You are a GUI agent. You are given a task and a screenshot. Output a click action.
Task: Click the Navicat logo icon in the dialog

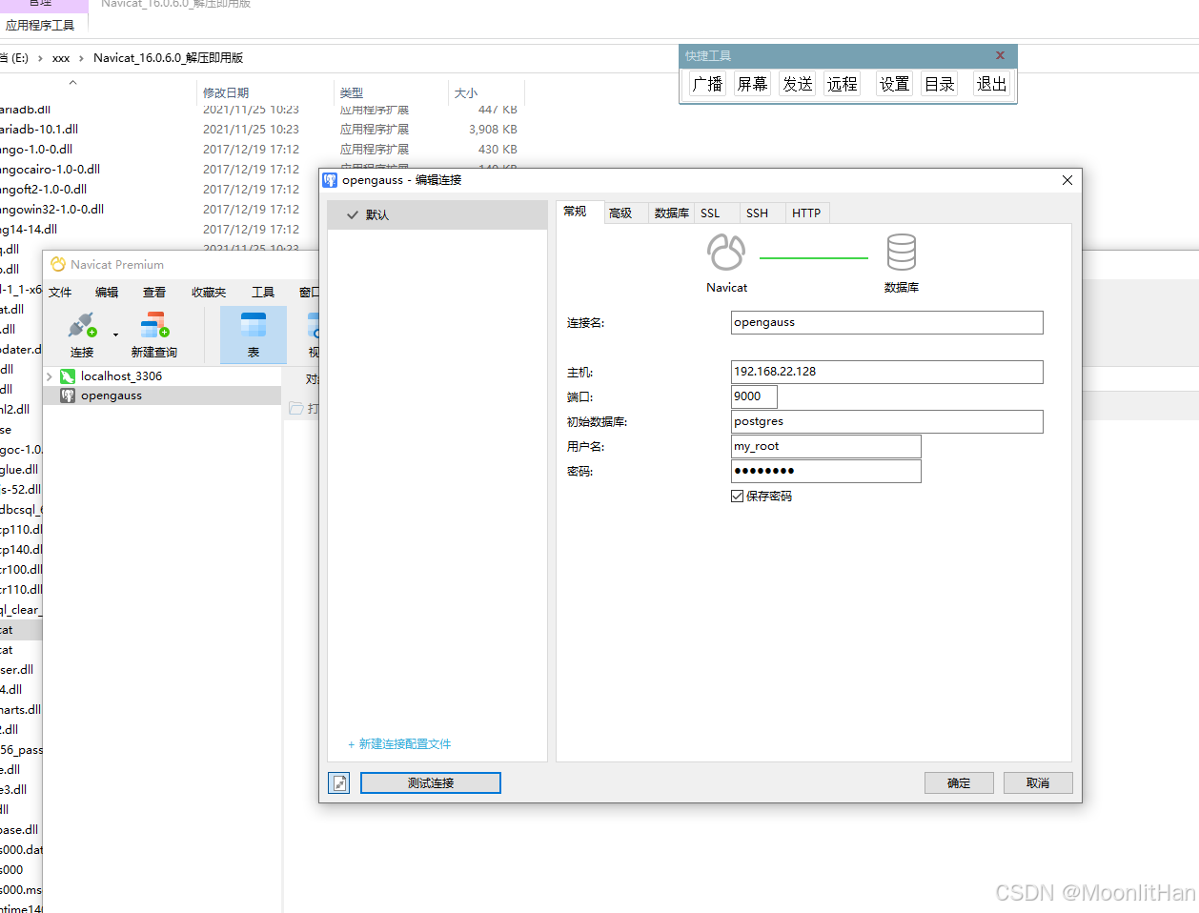tap(726, 253)
